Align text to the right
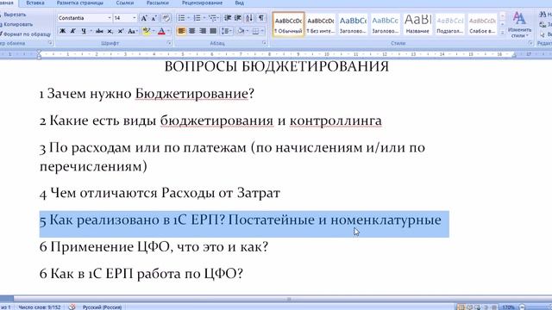The width and height of the screenshot is (552, 310). click(x=203, y=31)
